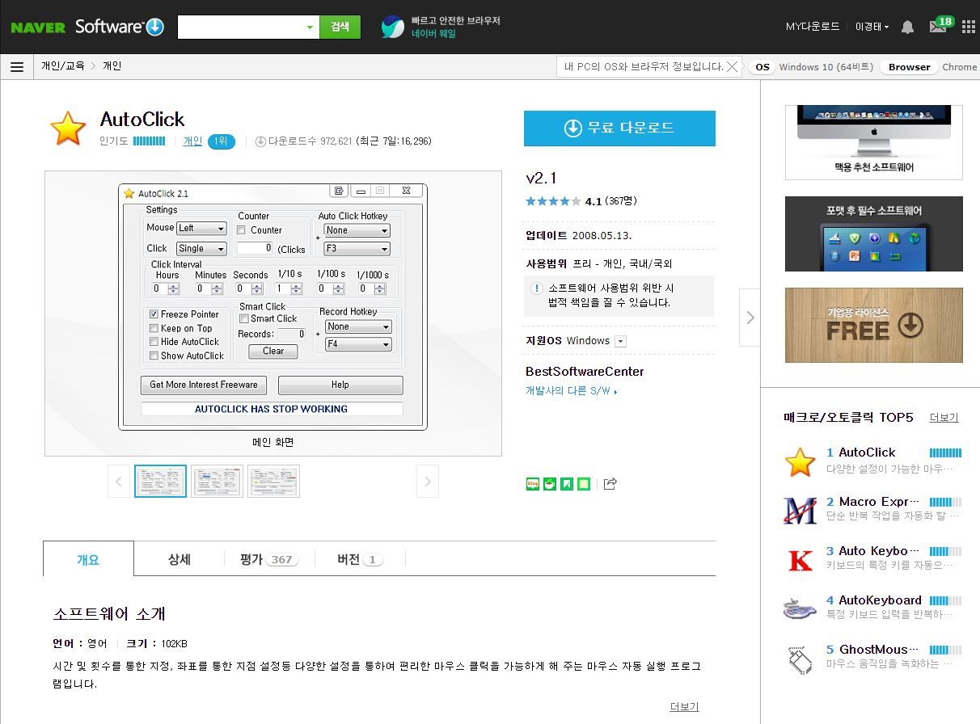Click the search box dropdown arrow
Viewport: 980px width, 724px height.
[310, 27]
